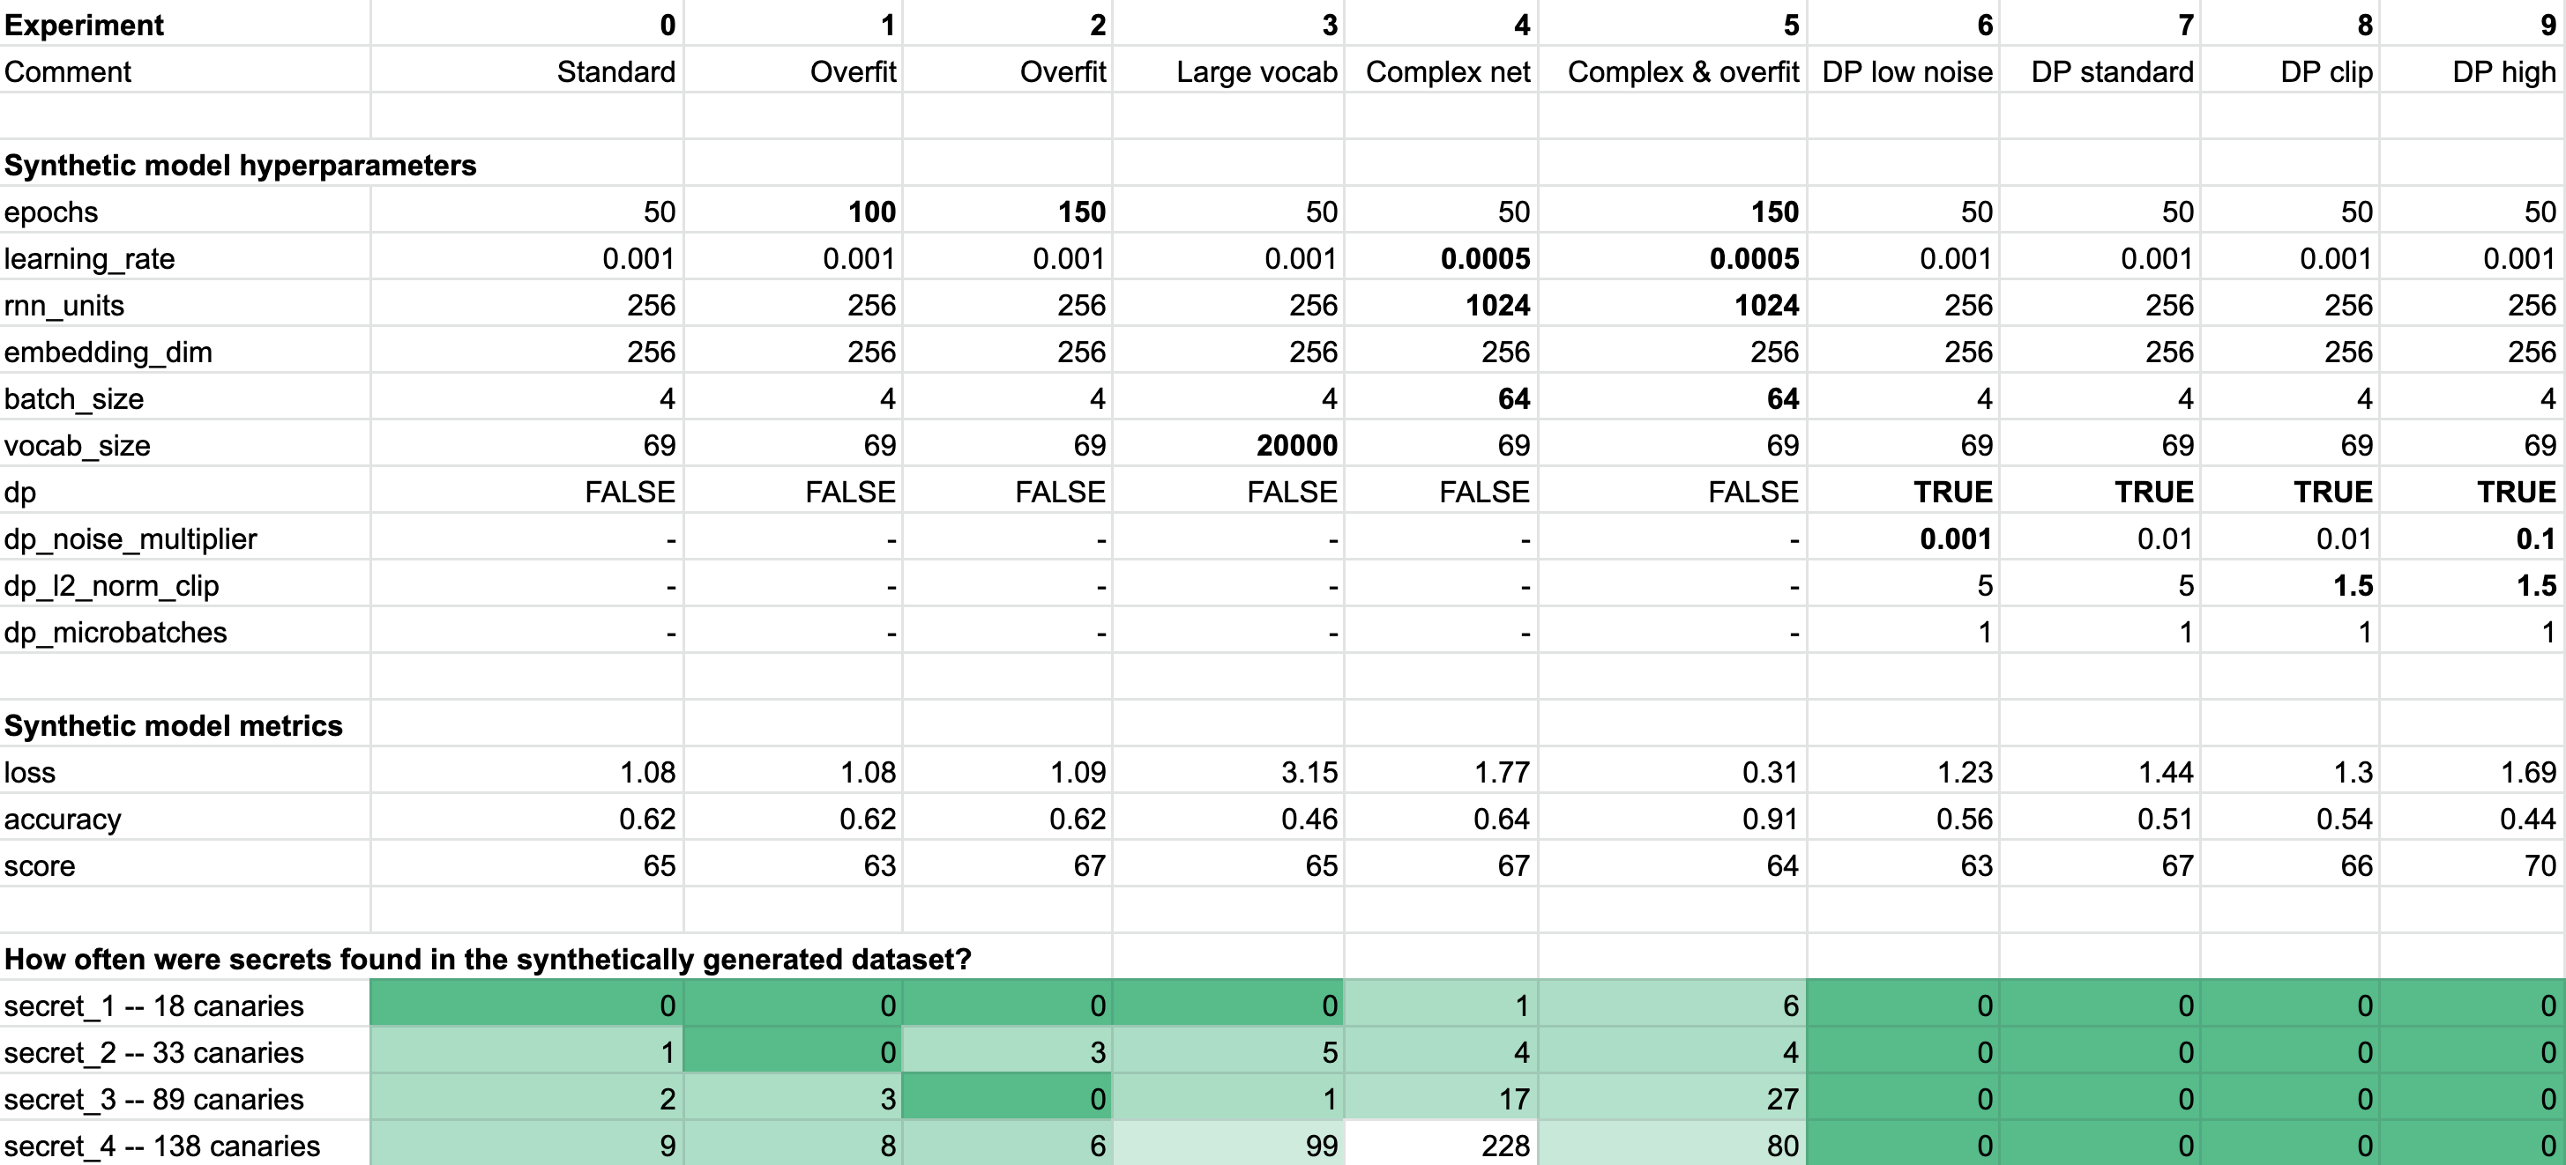Click accuracy value 0.44

(x=2473, y=819)
